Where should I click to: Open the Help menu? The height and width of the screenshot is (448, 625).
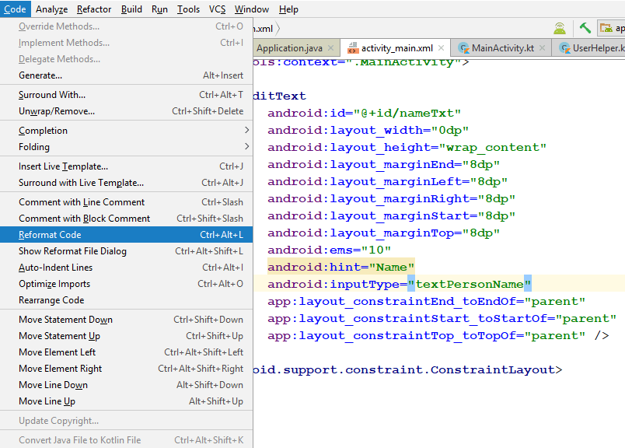(288, 9)
